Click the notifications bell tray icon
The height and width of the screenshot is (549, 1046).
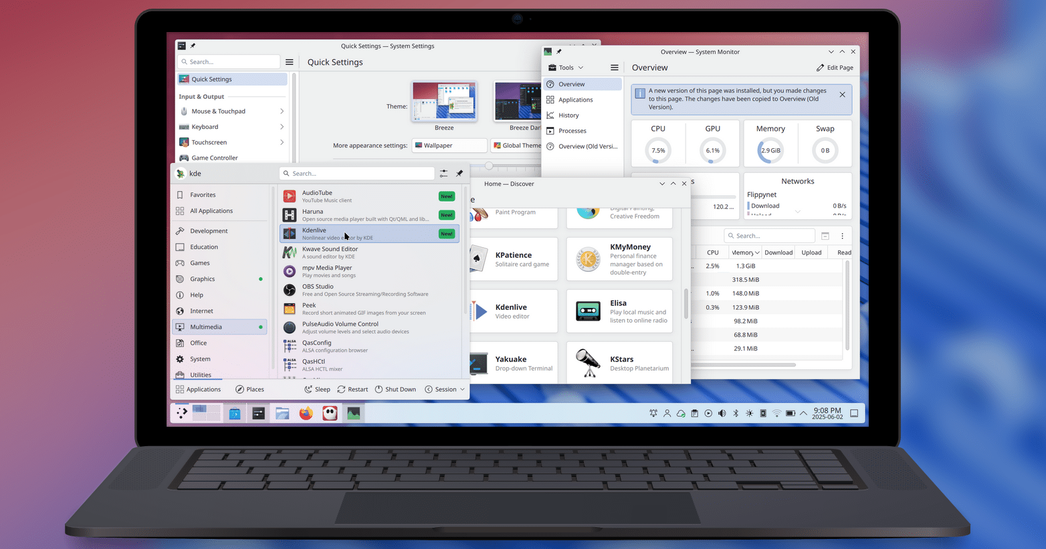[x=653, y=413]
